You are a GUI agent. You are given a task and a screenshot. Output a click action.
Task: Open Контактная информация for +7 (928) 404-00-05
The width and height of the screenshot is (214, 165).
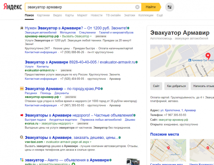41,79
